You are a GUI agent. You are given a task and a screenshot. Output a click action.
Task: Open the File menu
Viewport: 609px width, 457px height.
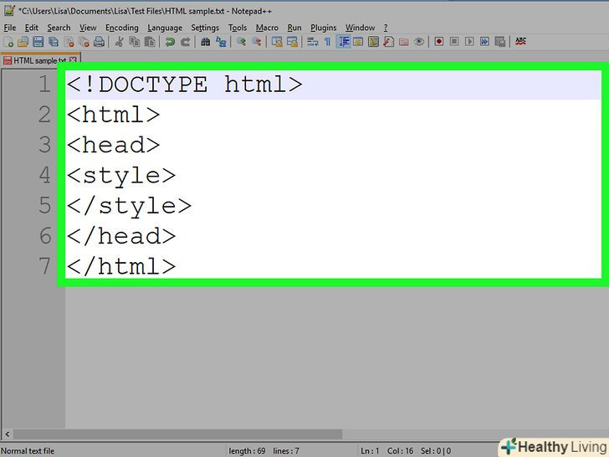pos(10,28)
